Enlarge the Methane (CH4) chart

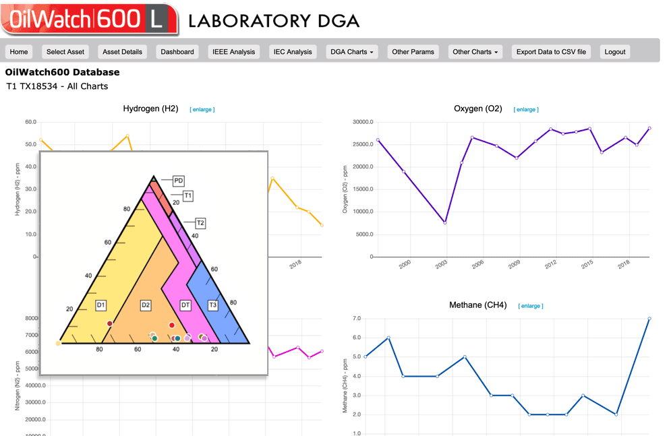coord(531,306)
